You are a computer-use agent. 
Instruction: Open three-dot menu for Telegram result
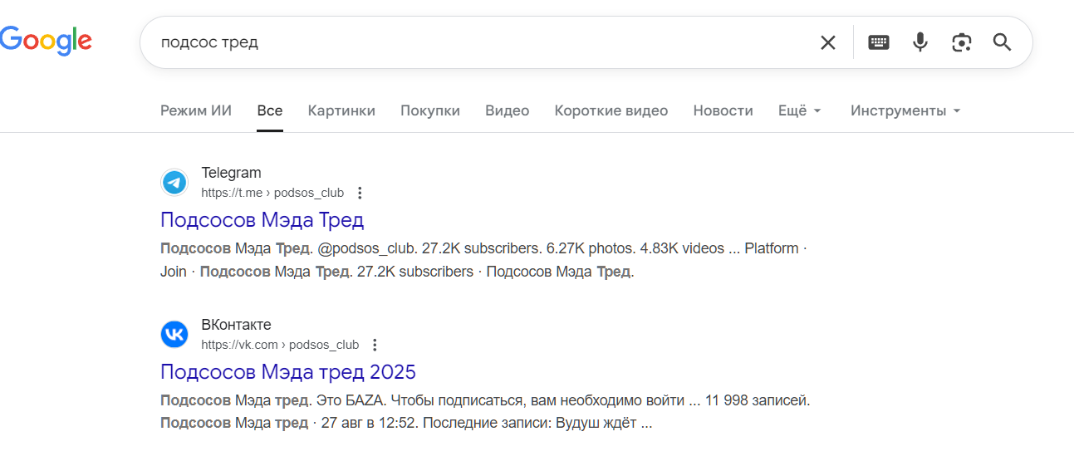click(x=360, y=193)
